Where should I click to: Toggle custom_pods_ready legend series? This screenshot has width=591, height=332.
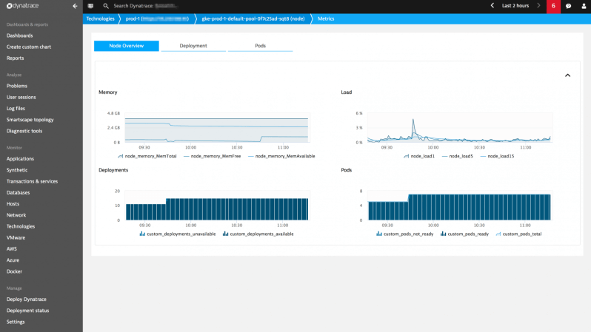pyautogui.click(x=464, y=234)
